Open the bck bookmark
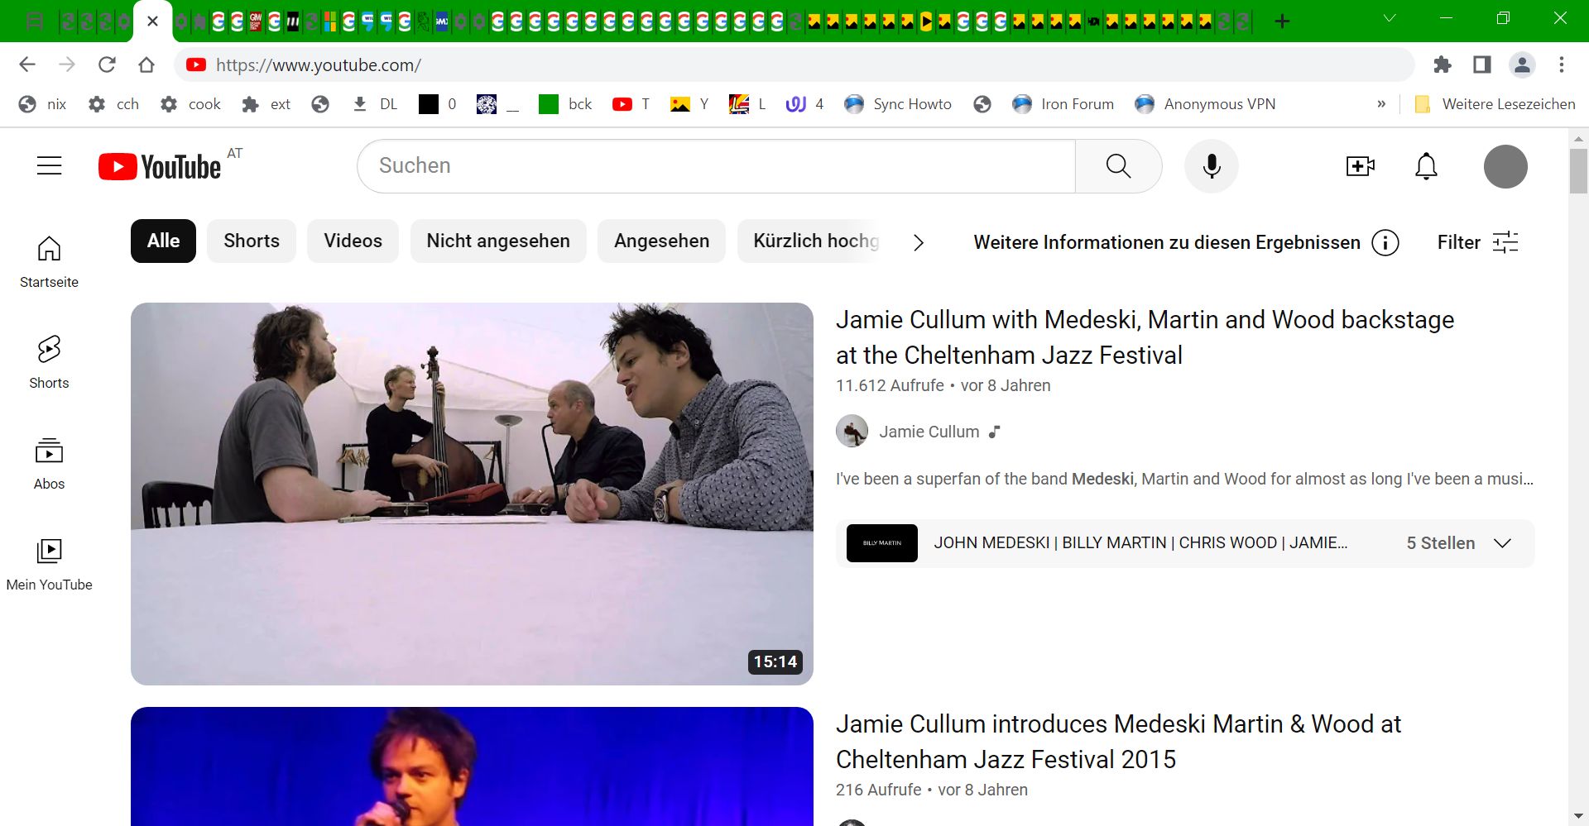 (x=565, y=104)
